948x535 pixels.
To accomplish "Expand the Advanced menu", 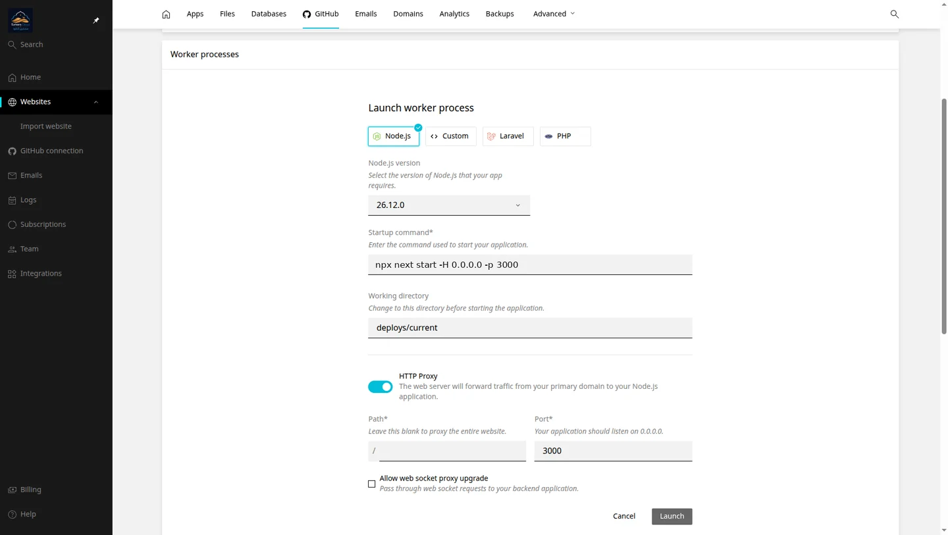I will 554,14.
